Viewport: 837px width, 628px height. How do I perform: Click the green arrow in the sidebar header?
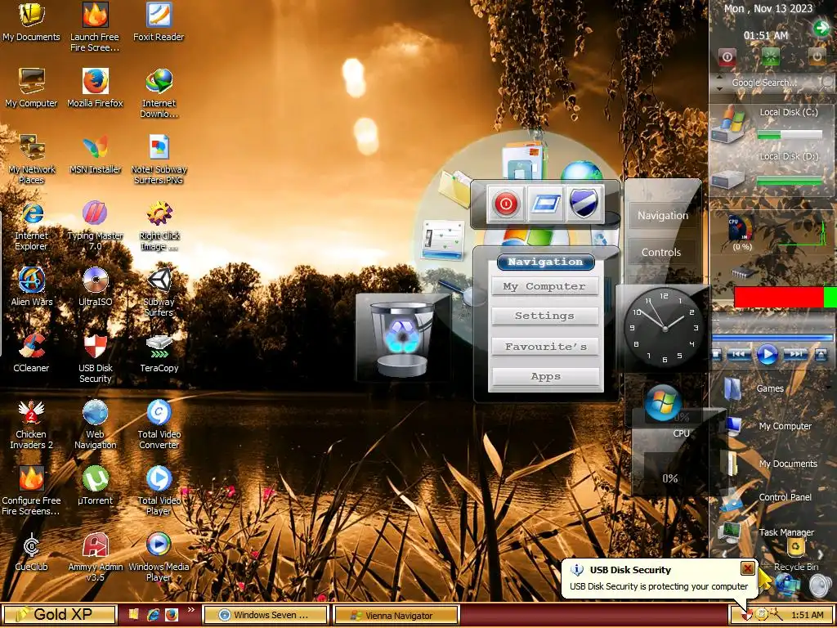pyautogui.click(x=822, y=28)
